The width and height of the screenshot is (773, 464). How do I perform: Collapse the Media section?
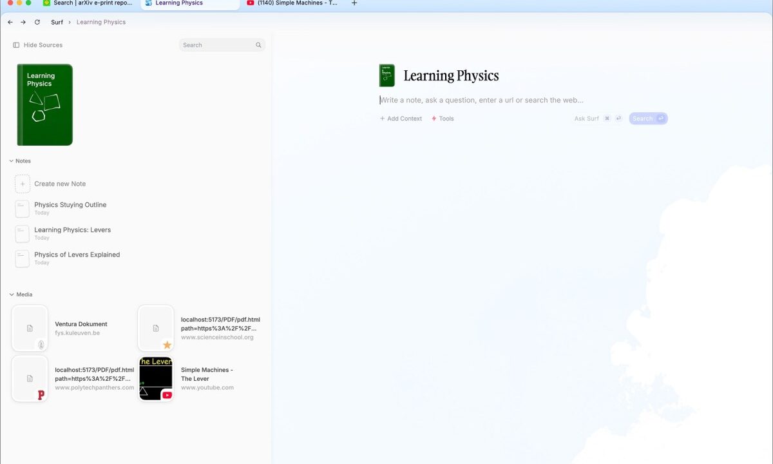pyautogui.click(x=11, y=295)
